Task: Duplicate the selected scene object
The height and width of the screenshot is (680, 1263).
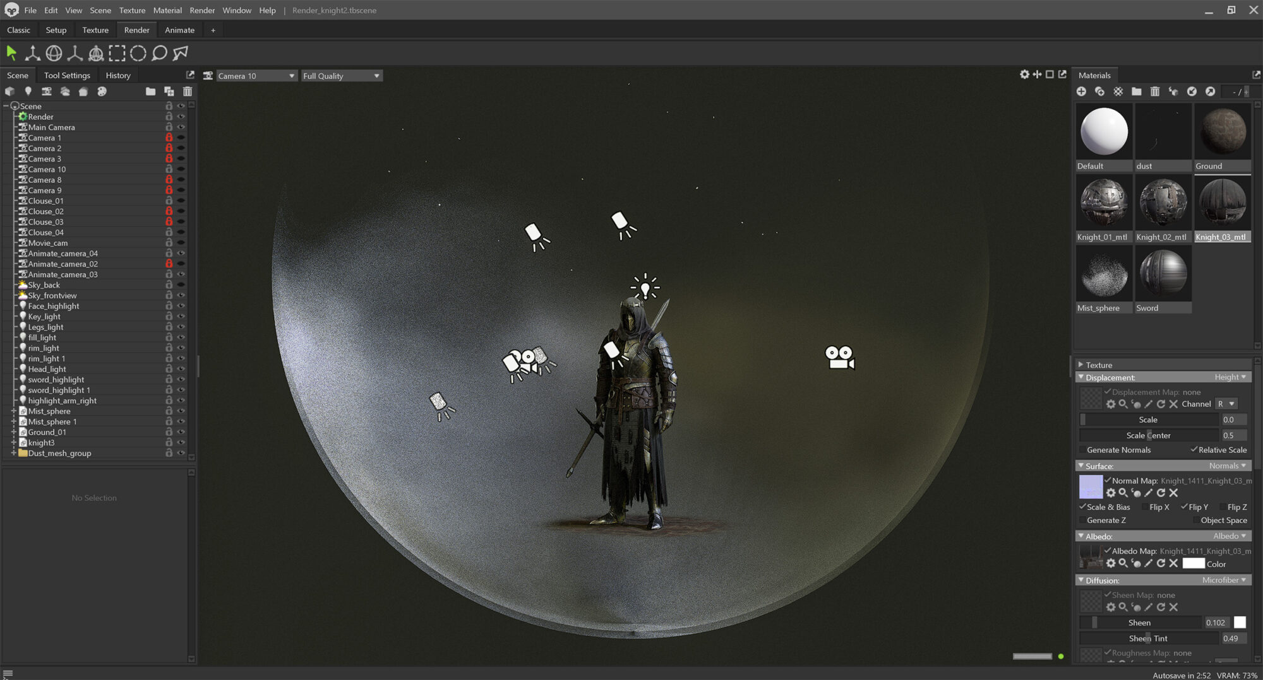Action: 169,91
